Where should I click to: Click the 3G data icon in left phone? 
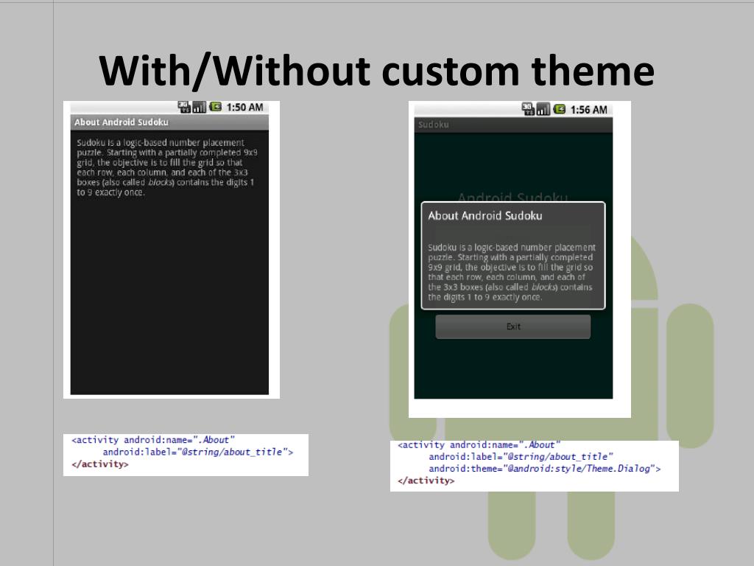pos(185,107)
